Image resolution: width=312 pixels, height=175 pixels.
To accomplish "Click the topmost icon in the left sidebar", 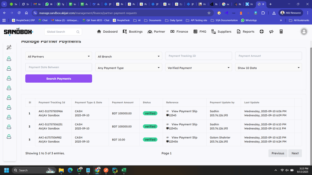I will pyautogui.click(x=9, y=47).
